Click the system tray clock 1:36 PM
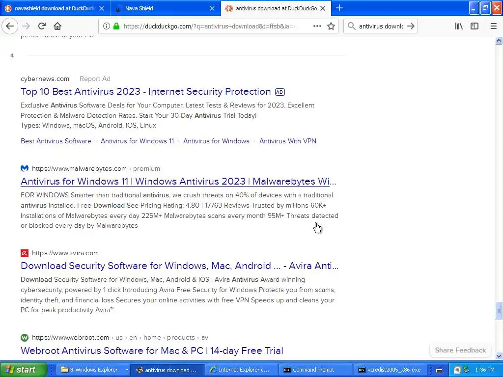 [x=485, y=370]
